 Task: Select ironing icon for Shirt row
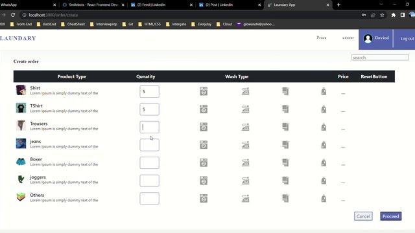click(x=245, y=91)
